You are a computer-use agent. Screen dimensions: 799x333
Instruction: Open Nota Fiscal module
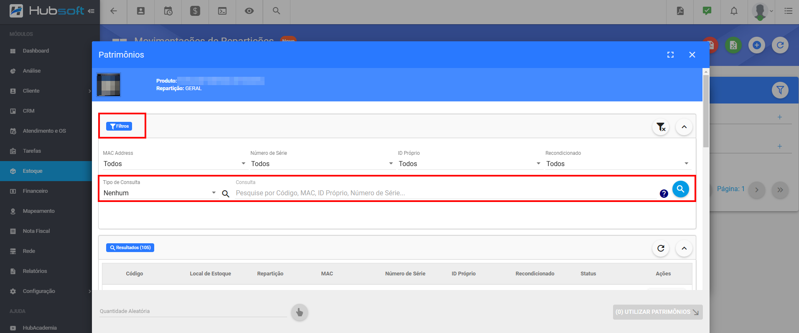click(46, 231)
